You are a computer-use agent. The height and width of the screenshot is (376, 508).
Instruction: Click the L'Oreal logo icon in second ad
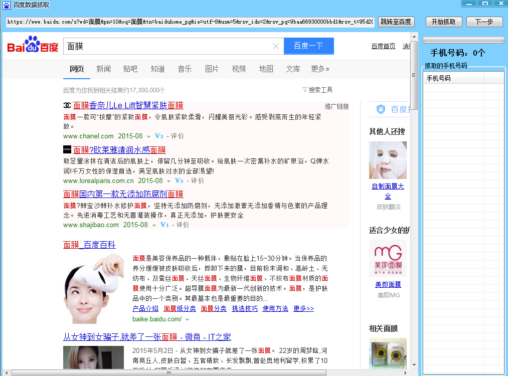click(67, 150)
